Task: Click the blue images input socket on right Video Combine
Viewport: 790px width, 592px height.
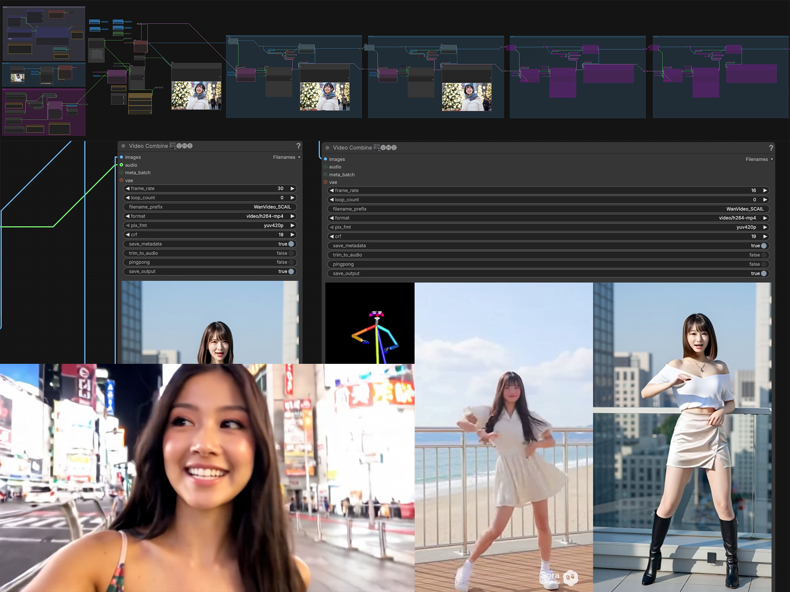Action: tap(325, 159)
